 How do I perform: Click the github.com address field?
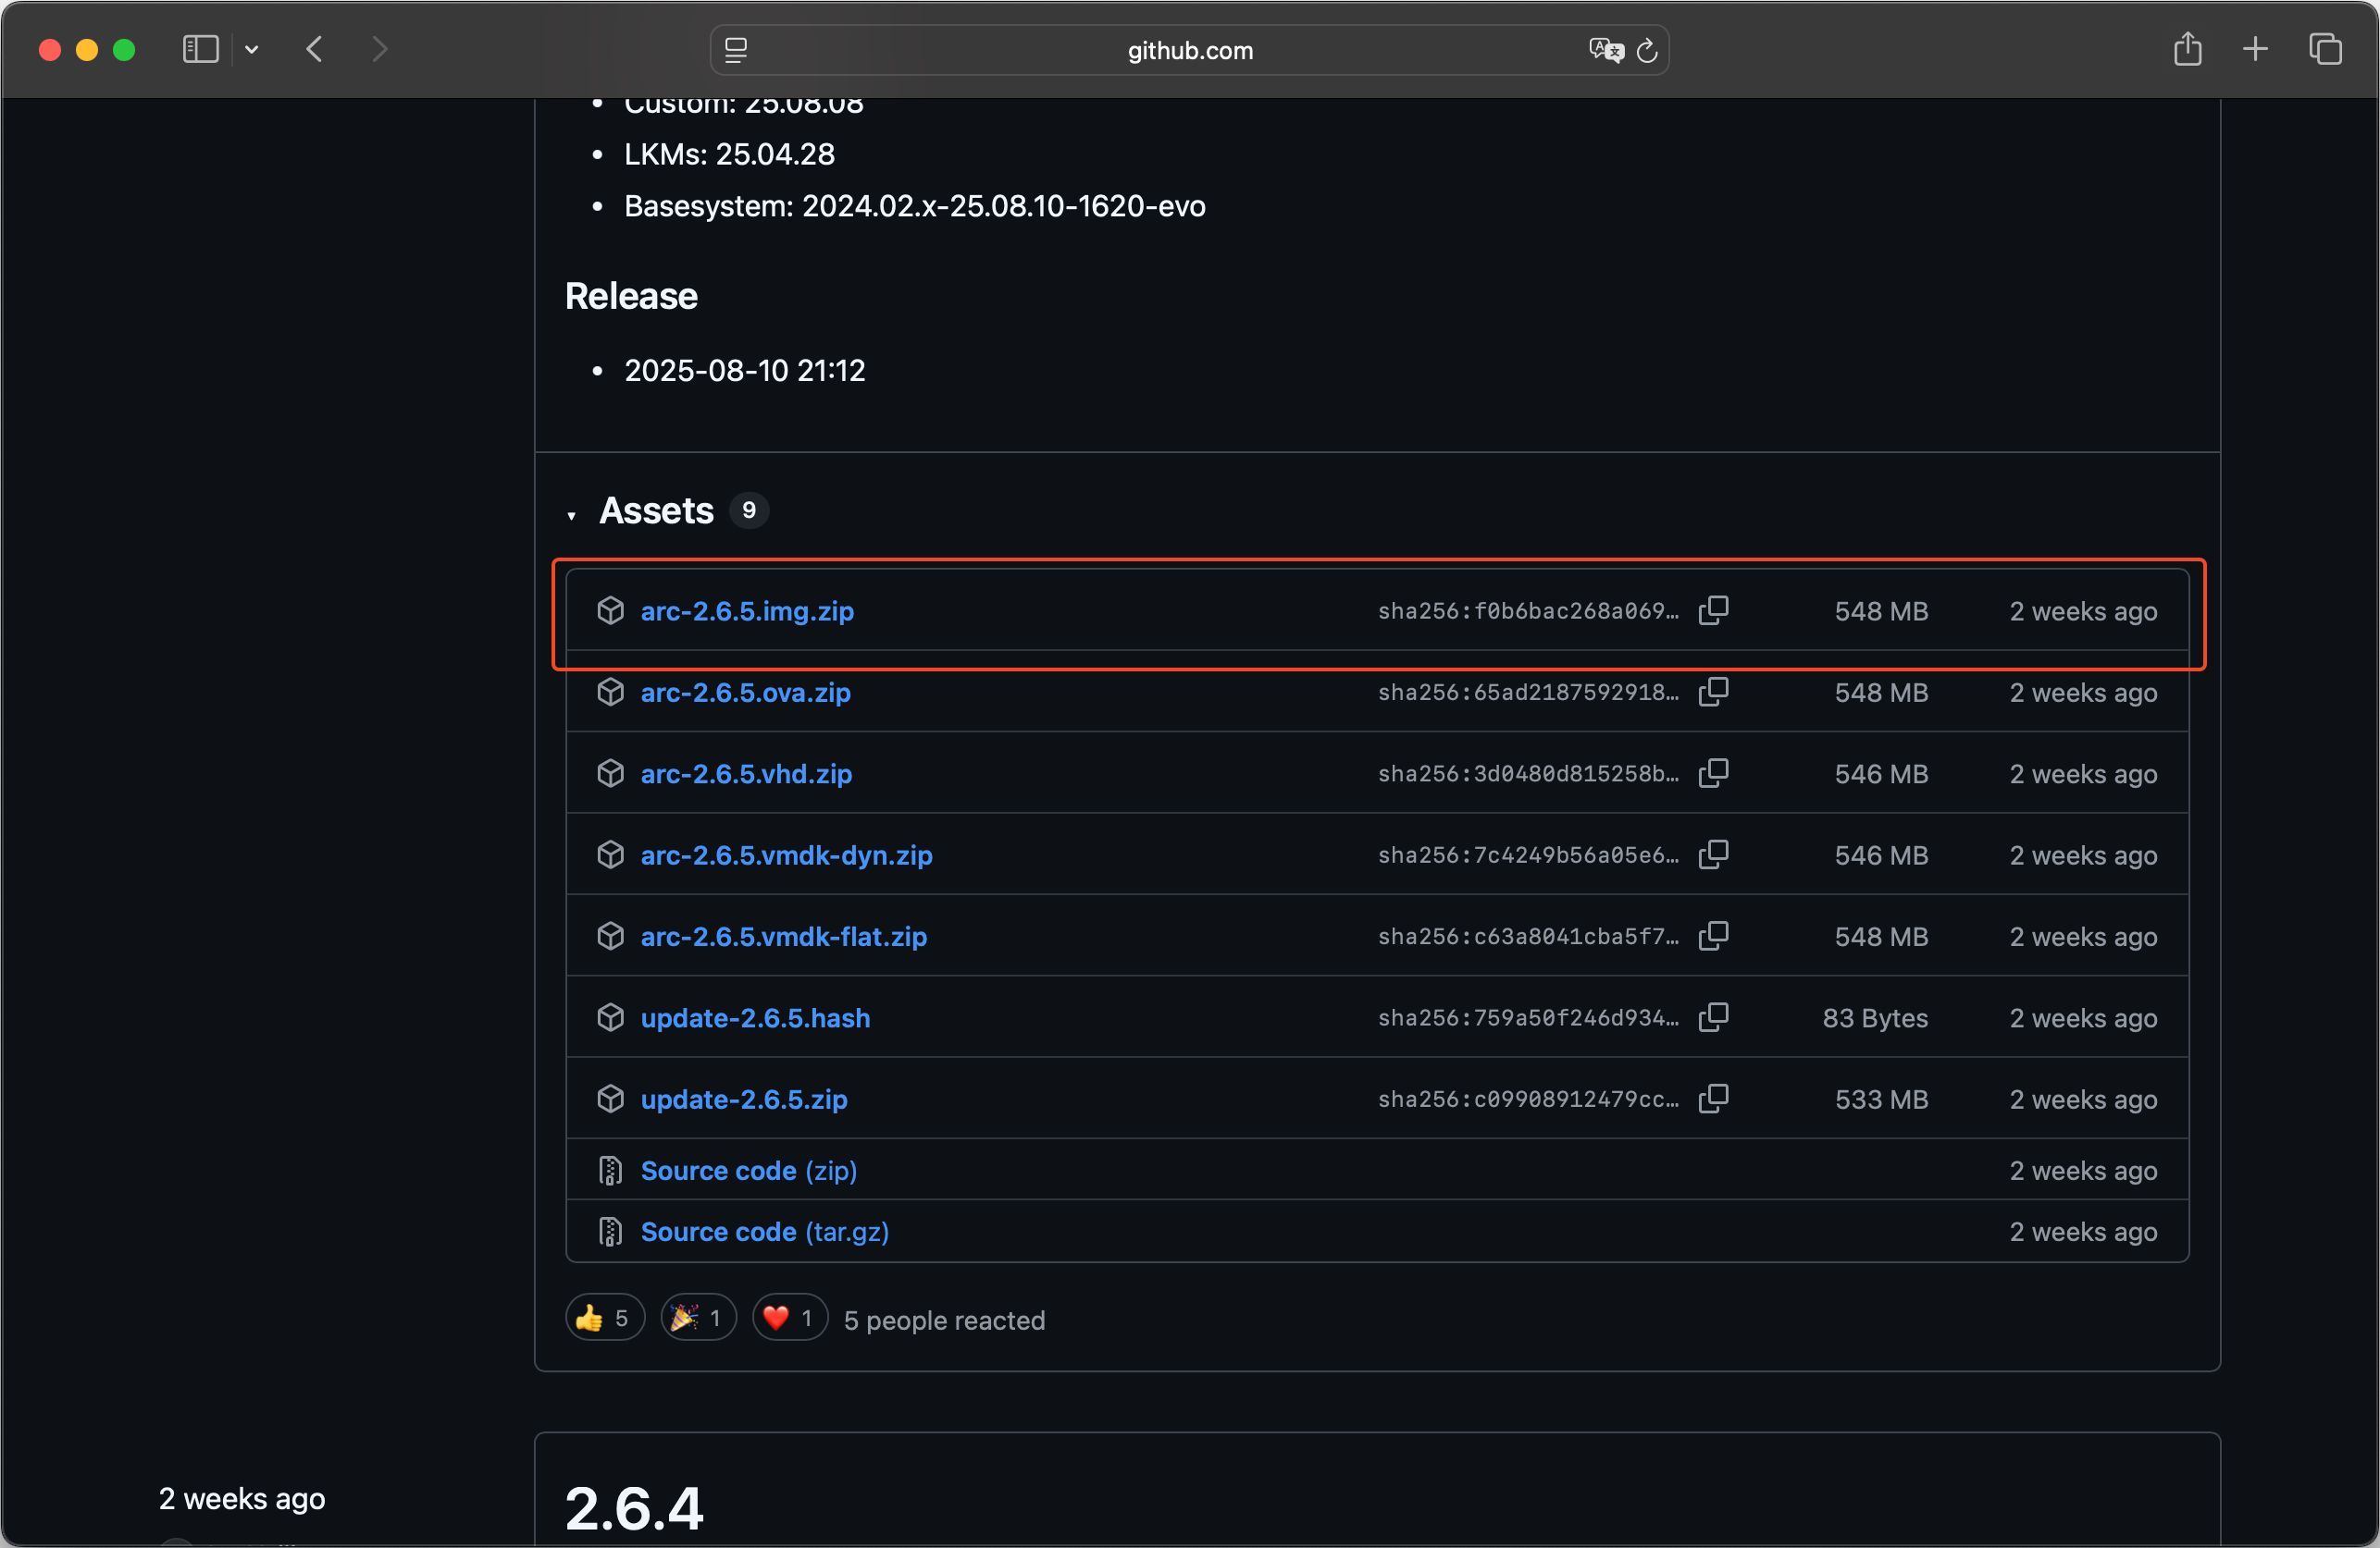click(x=1189, y=50)
